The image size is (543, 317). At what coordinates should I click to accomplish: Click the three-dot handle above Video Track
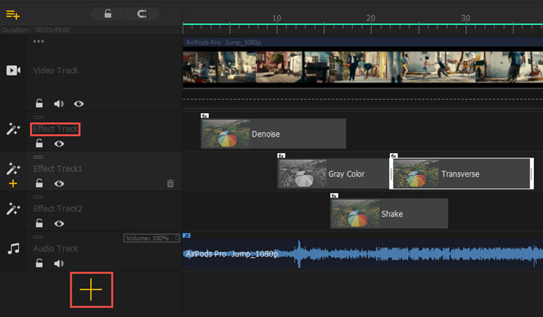[x=38, y=41]
